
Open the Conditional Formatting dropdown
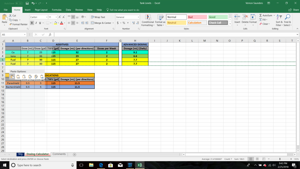tap(147, 20)
